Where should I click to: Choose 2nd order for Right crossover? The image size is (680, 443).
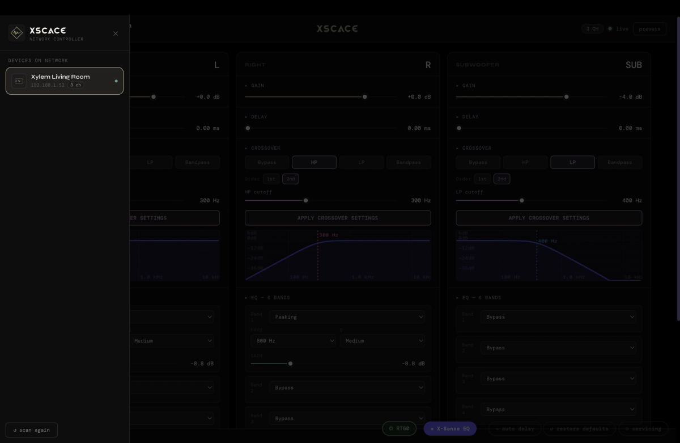(x=291, y=179)
